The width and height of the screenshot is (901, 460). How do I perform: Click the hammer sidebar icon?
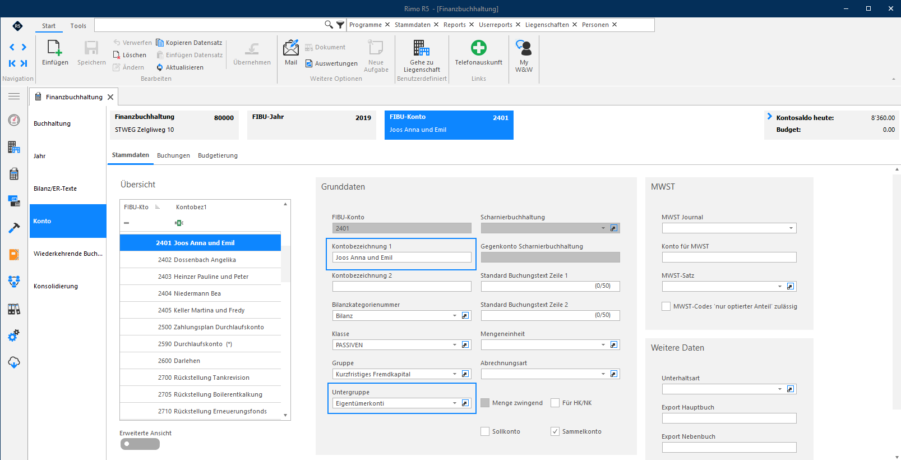pyautogui.click(x=14, y=228)
